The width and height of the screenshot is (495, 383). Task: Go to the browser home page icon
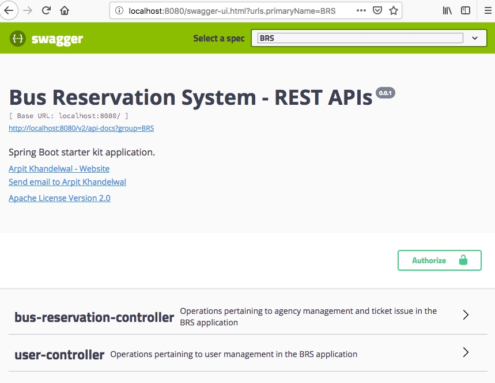[65, 10]
